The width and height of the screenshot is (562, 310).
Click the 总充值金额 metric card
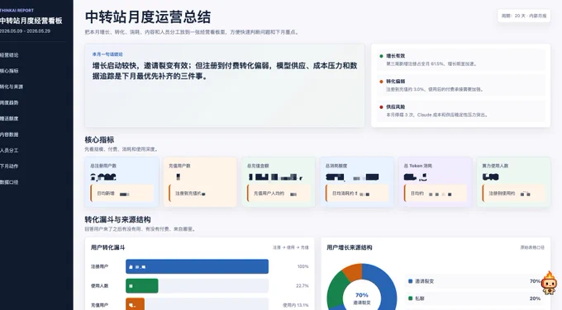pyautogui.click(x=279, y=182)
